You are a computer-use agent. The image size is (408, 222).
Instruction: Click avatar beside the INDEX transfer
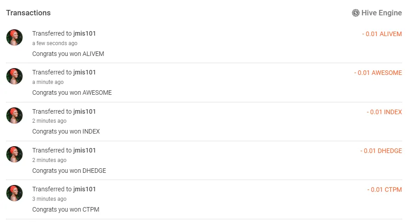[x=14, y=116]
